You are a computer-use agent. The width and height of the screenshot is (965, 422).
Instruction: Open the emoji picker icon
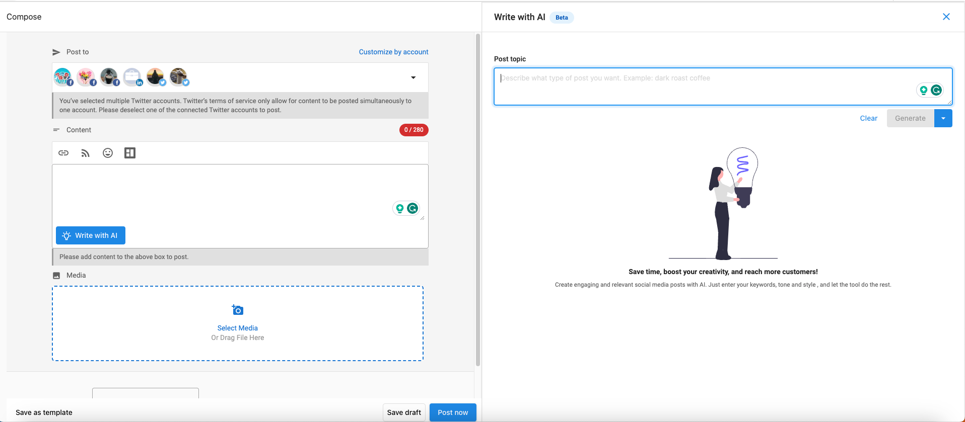[108, 153]
